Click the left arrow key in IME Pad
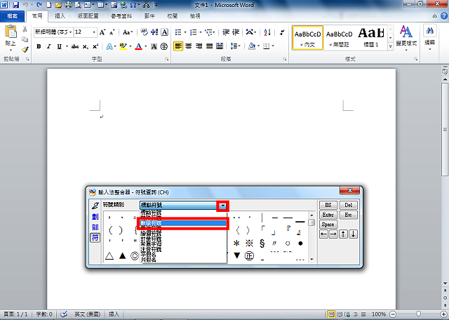Image resolution: width=449 pixels, height=320 pixels. click(x=323, y=234)
